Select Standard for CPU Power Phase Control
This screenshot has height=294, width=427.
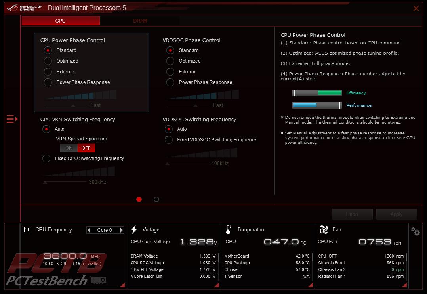48,50
